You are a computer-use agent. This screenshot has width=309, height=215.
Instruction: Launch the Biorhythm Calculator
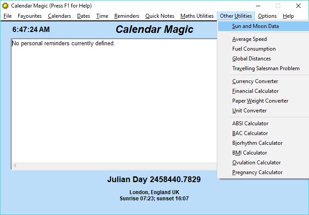pos(263,143)
